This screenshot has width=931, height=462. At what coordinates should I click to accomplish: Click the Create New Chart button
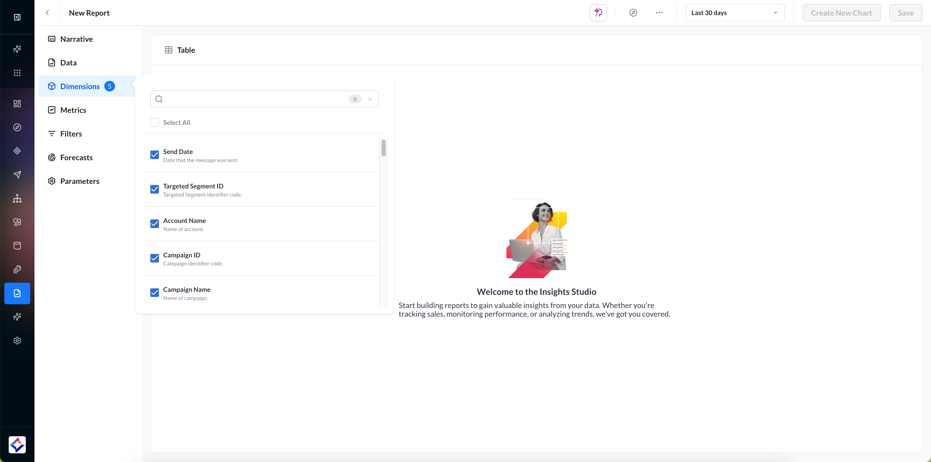tap(841, 13)
